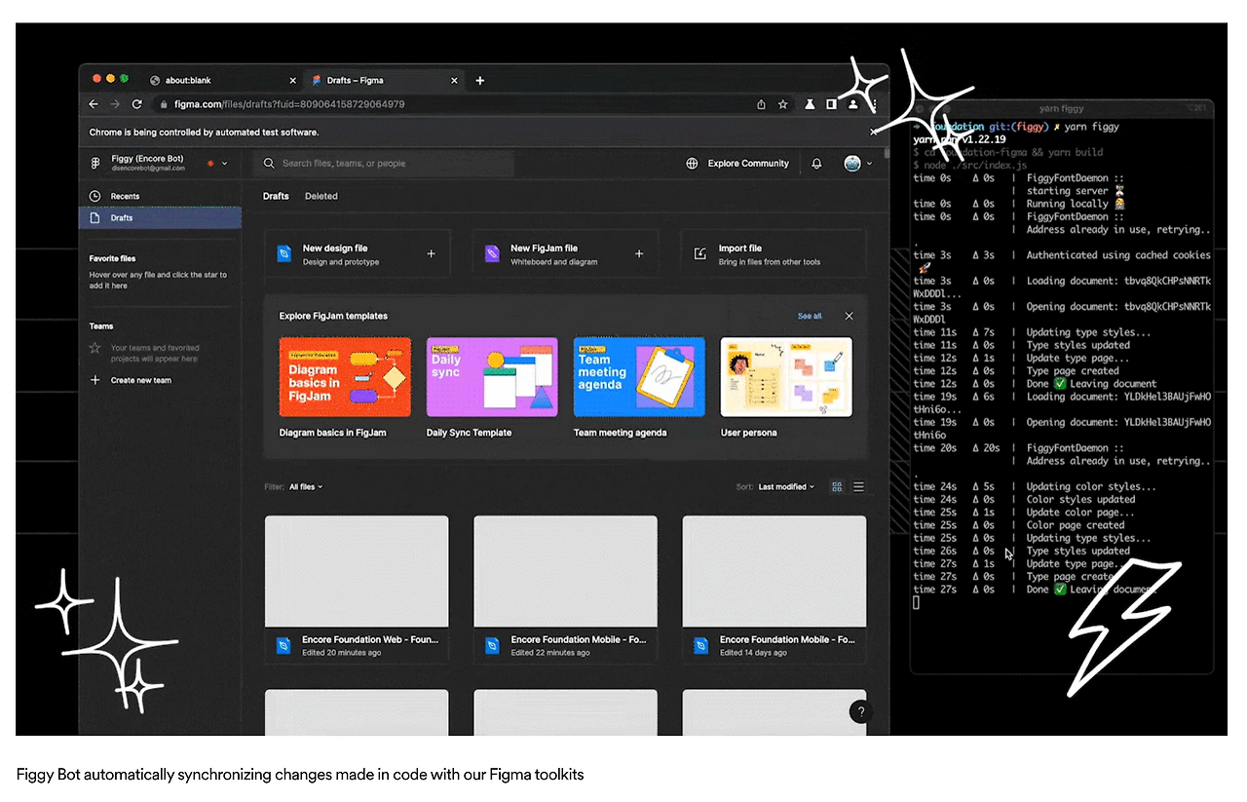Screen dimensions: 1247x802
Task: Reload the page with the refresh icon
Action: pyautogui.click(x=136, y=104)
